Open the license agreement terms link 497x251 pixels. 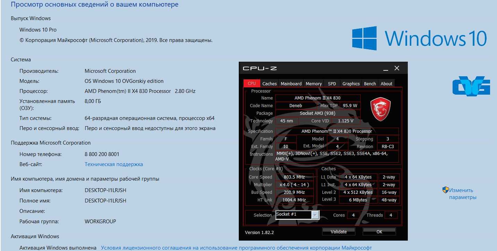click(236, 248)
